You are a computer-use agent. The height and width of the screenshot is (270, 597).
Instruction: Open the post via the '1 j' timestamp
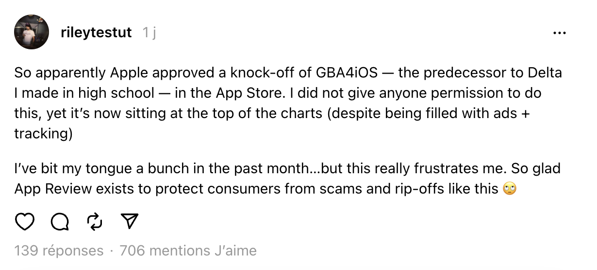tap(149, 32)
